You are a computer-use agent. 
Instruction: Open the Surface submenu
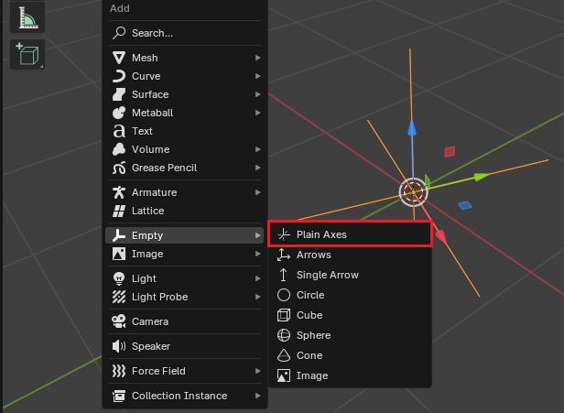[x=185, y=94]
